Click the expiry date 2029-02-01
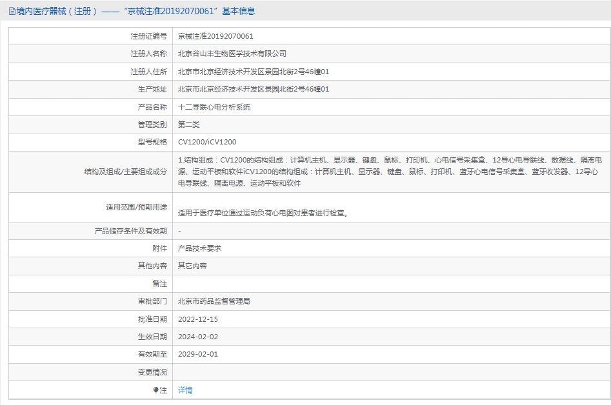This screenshot has width=611, height=405. click(x=198, y=355)
